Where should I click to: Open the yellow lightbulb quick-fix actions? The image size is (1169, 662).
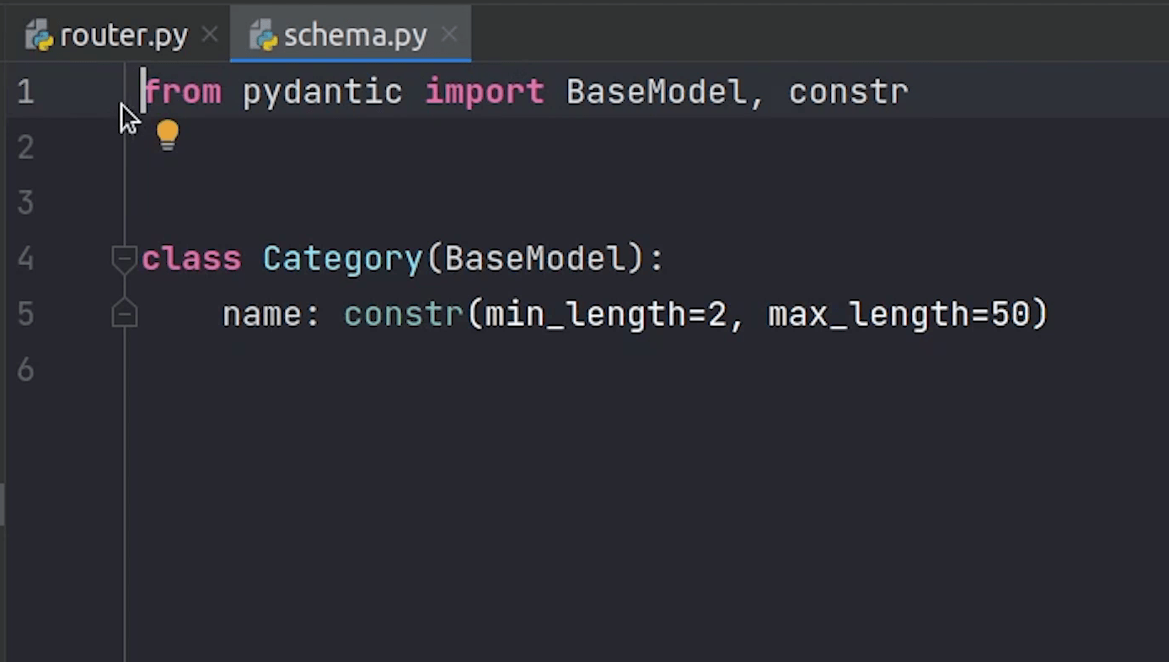point(168,134)
